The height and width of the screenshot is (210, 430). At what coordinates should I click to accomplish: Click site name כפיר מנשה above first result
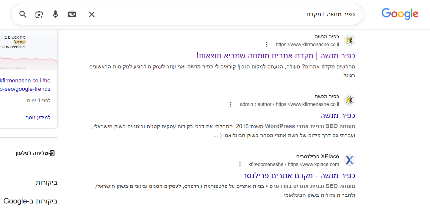click(x=327, y=37)
